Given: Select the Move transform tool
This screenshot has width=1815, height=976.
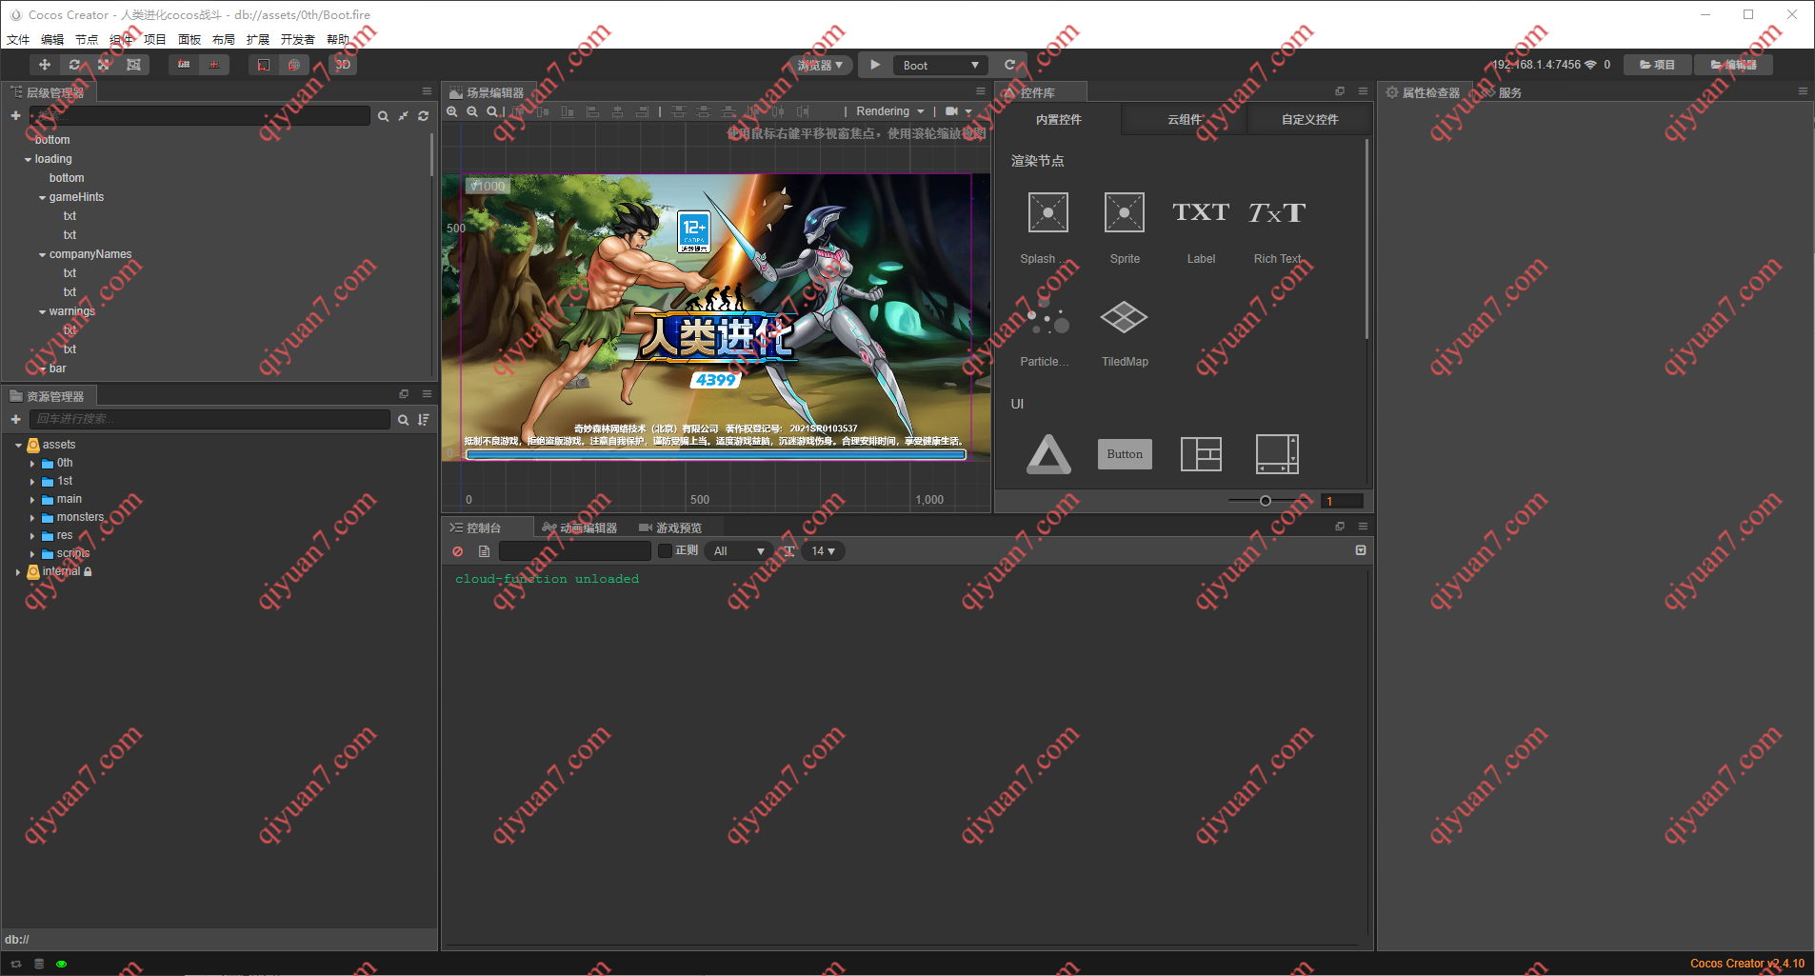Looking at the screenshot, I should pyautogui.click(x=45, y=65).
